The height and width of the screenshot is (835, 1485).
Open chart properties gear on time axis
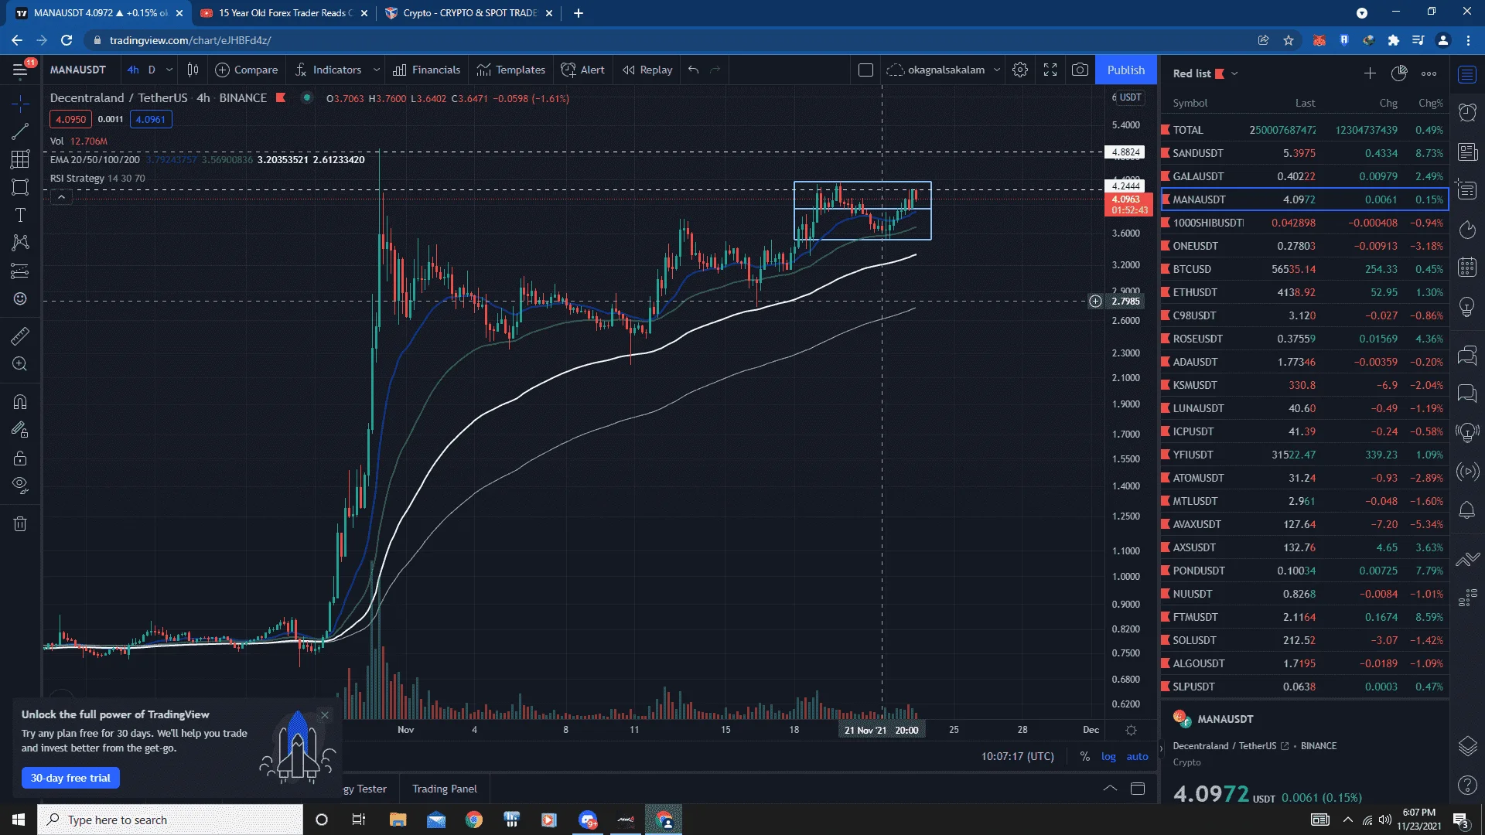click(x=1131, y=730)
